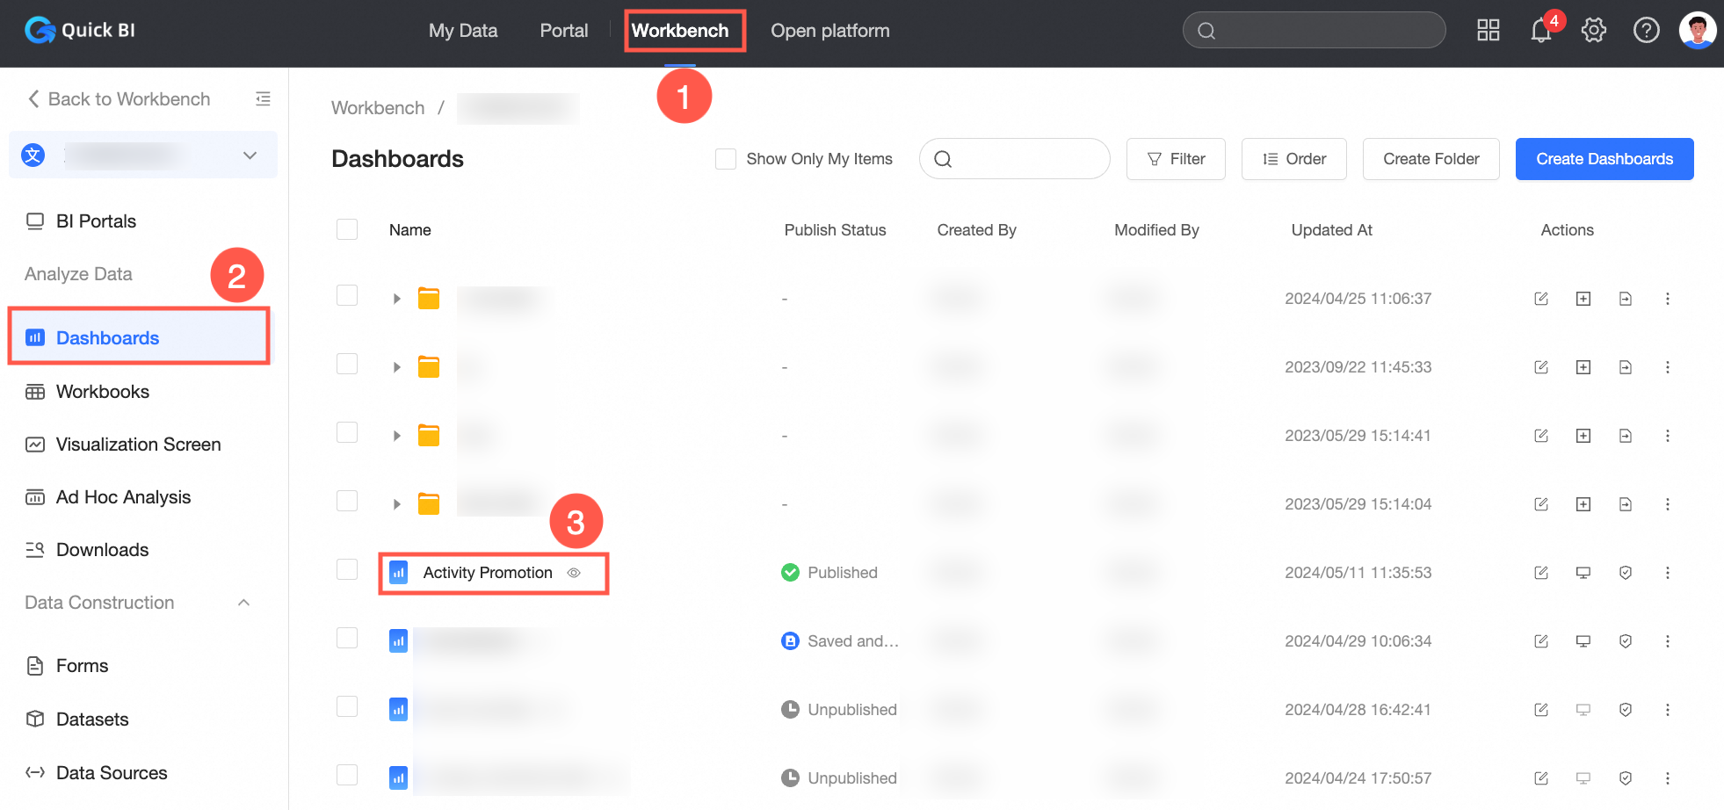1724x810 pixels.
Task: Click the Create Dashboards button
Action: tap(1604, 159)
